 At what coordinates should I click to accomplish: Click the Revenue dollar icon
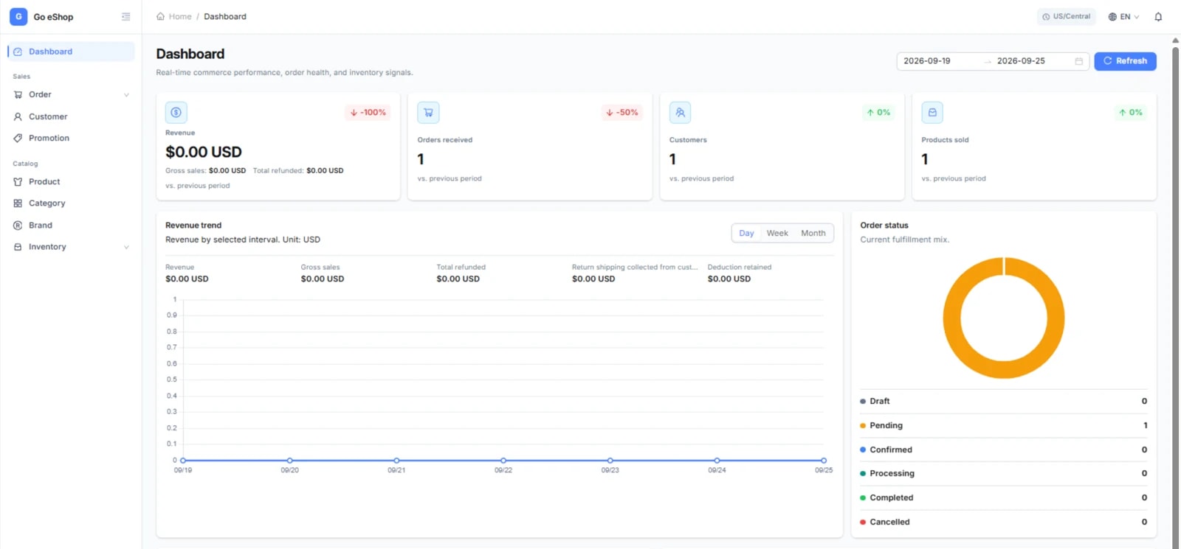click(176, 112)
